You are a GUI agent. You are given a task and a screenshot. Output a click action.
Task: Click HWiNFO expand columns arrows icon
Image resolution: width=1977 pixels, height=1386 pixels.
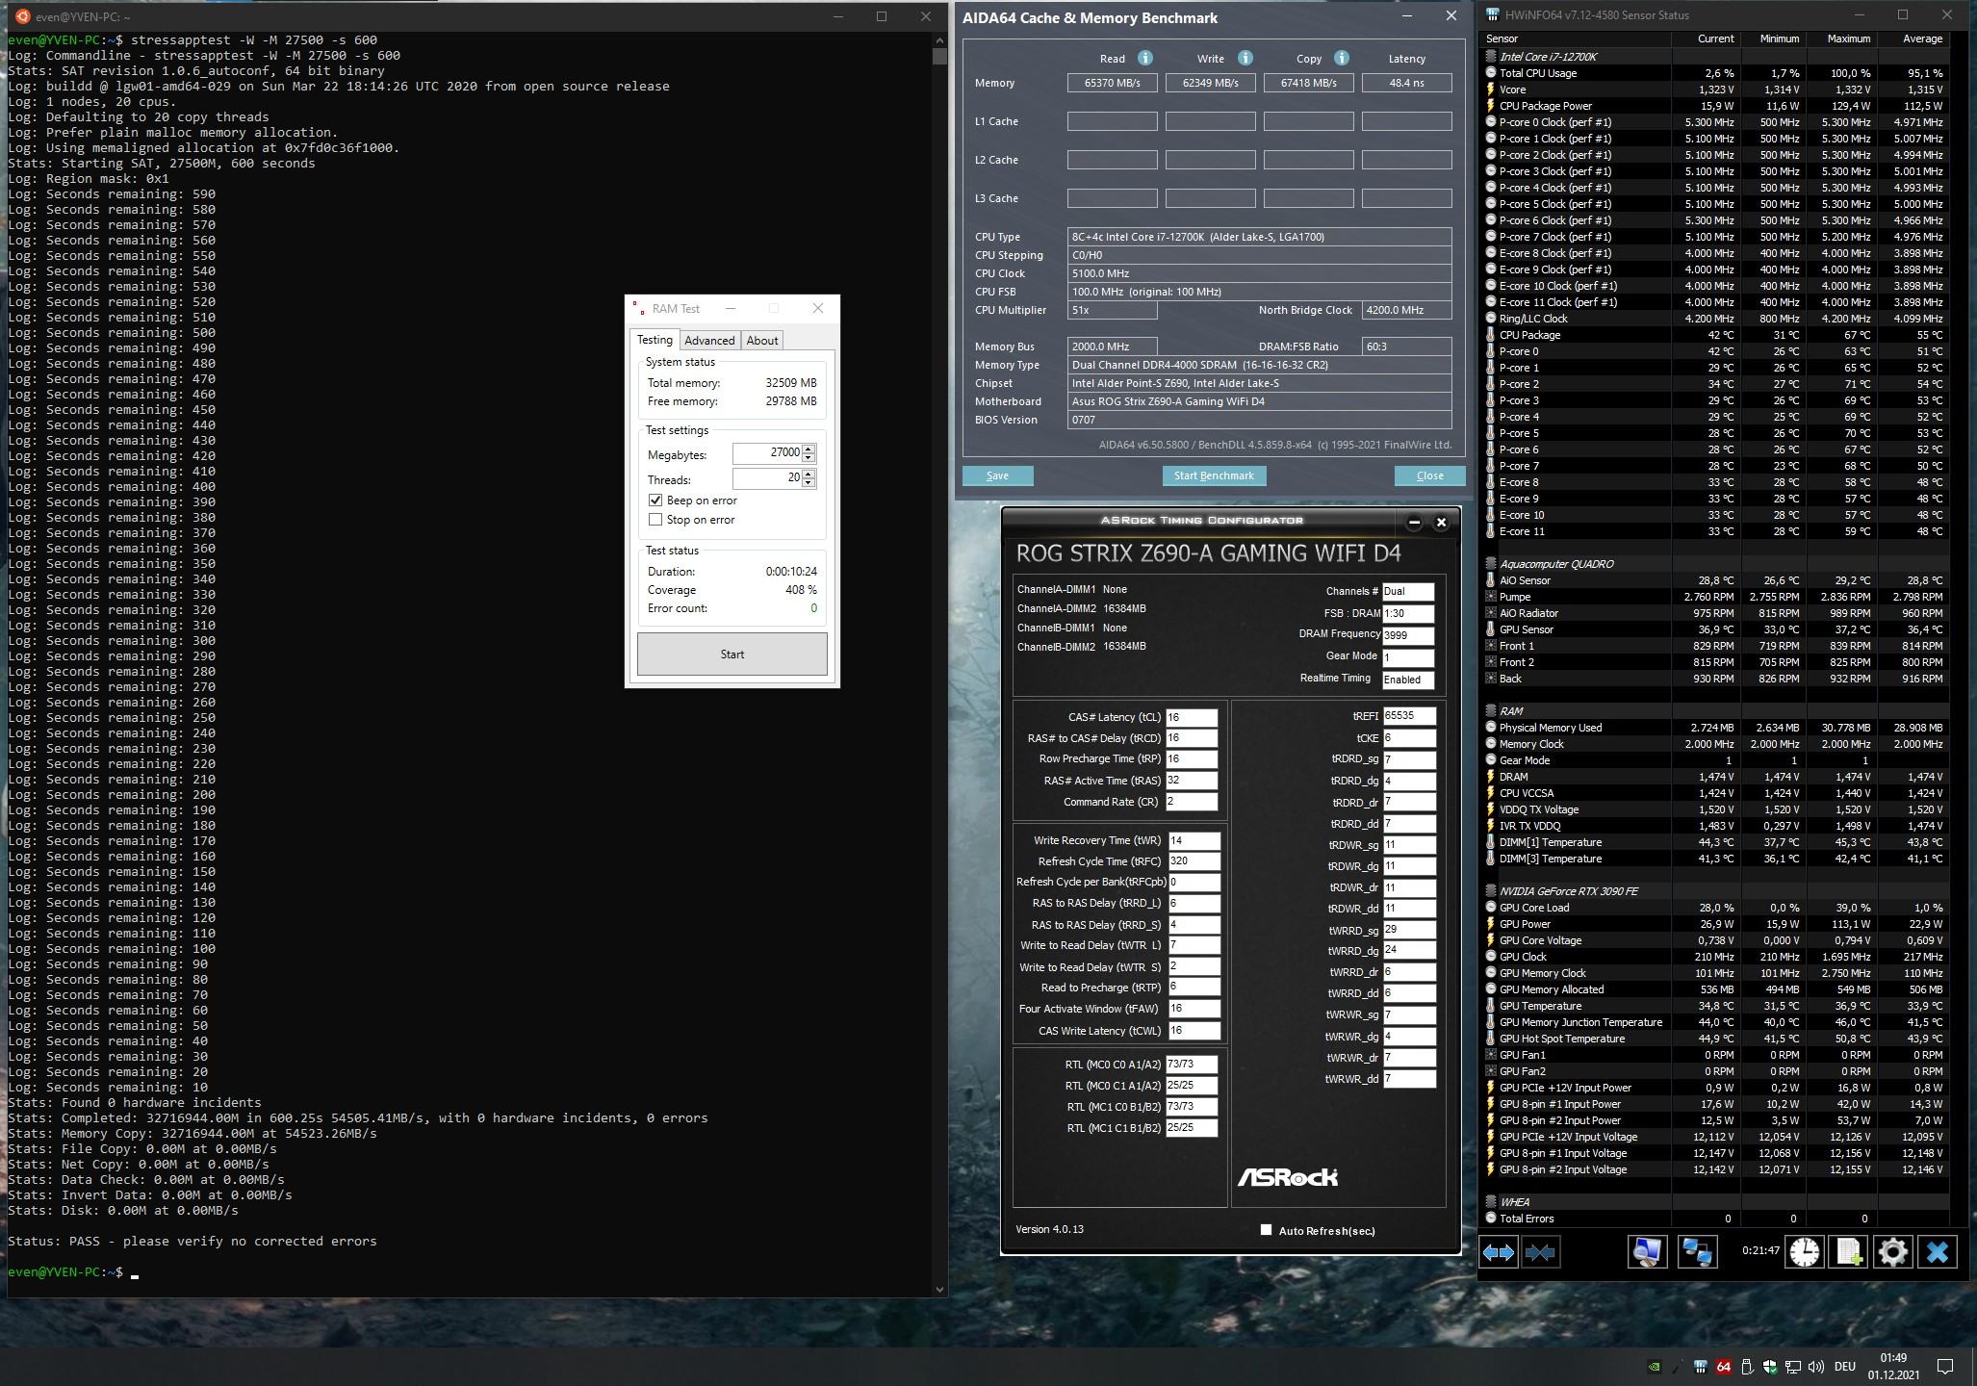click(1499, 1252)
